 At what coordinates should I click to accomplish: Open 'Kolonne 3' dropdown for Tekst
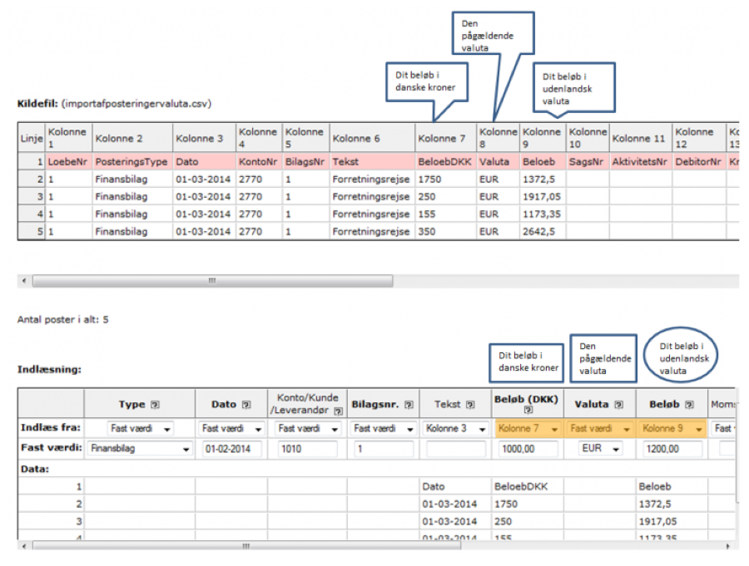(x=454, y=429)
